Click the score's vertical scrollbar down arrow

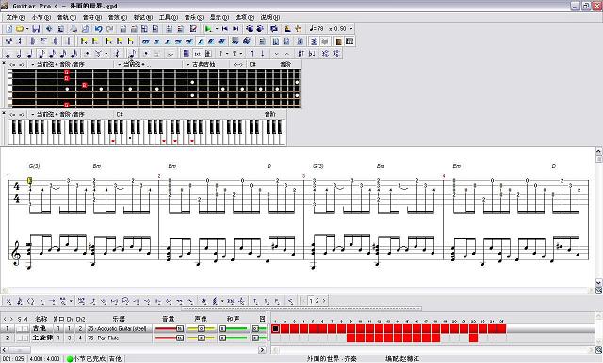(x=599, y=283)
